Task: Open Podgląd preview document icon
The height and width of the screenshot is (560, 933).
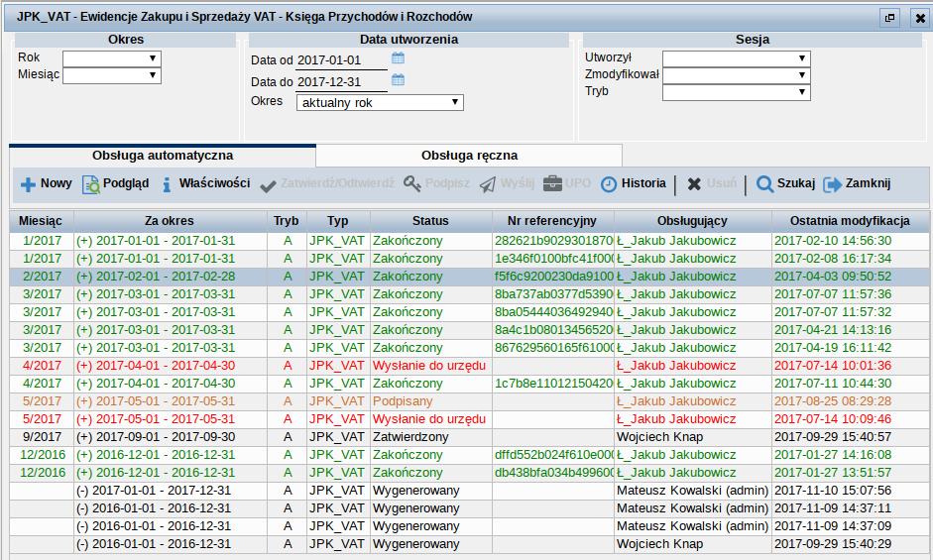Action: click(x=91, y=184)
